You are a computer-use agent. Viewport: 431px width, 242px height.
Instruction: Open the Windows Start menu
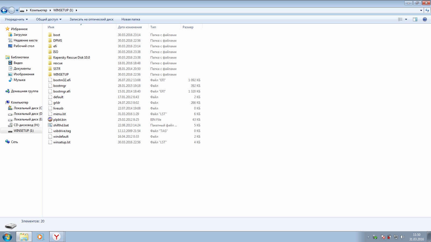click(x=7, y=237)
